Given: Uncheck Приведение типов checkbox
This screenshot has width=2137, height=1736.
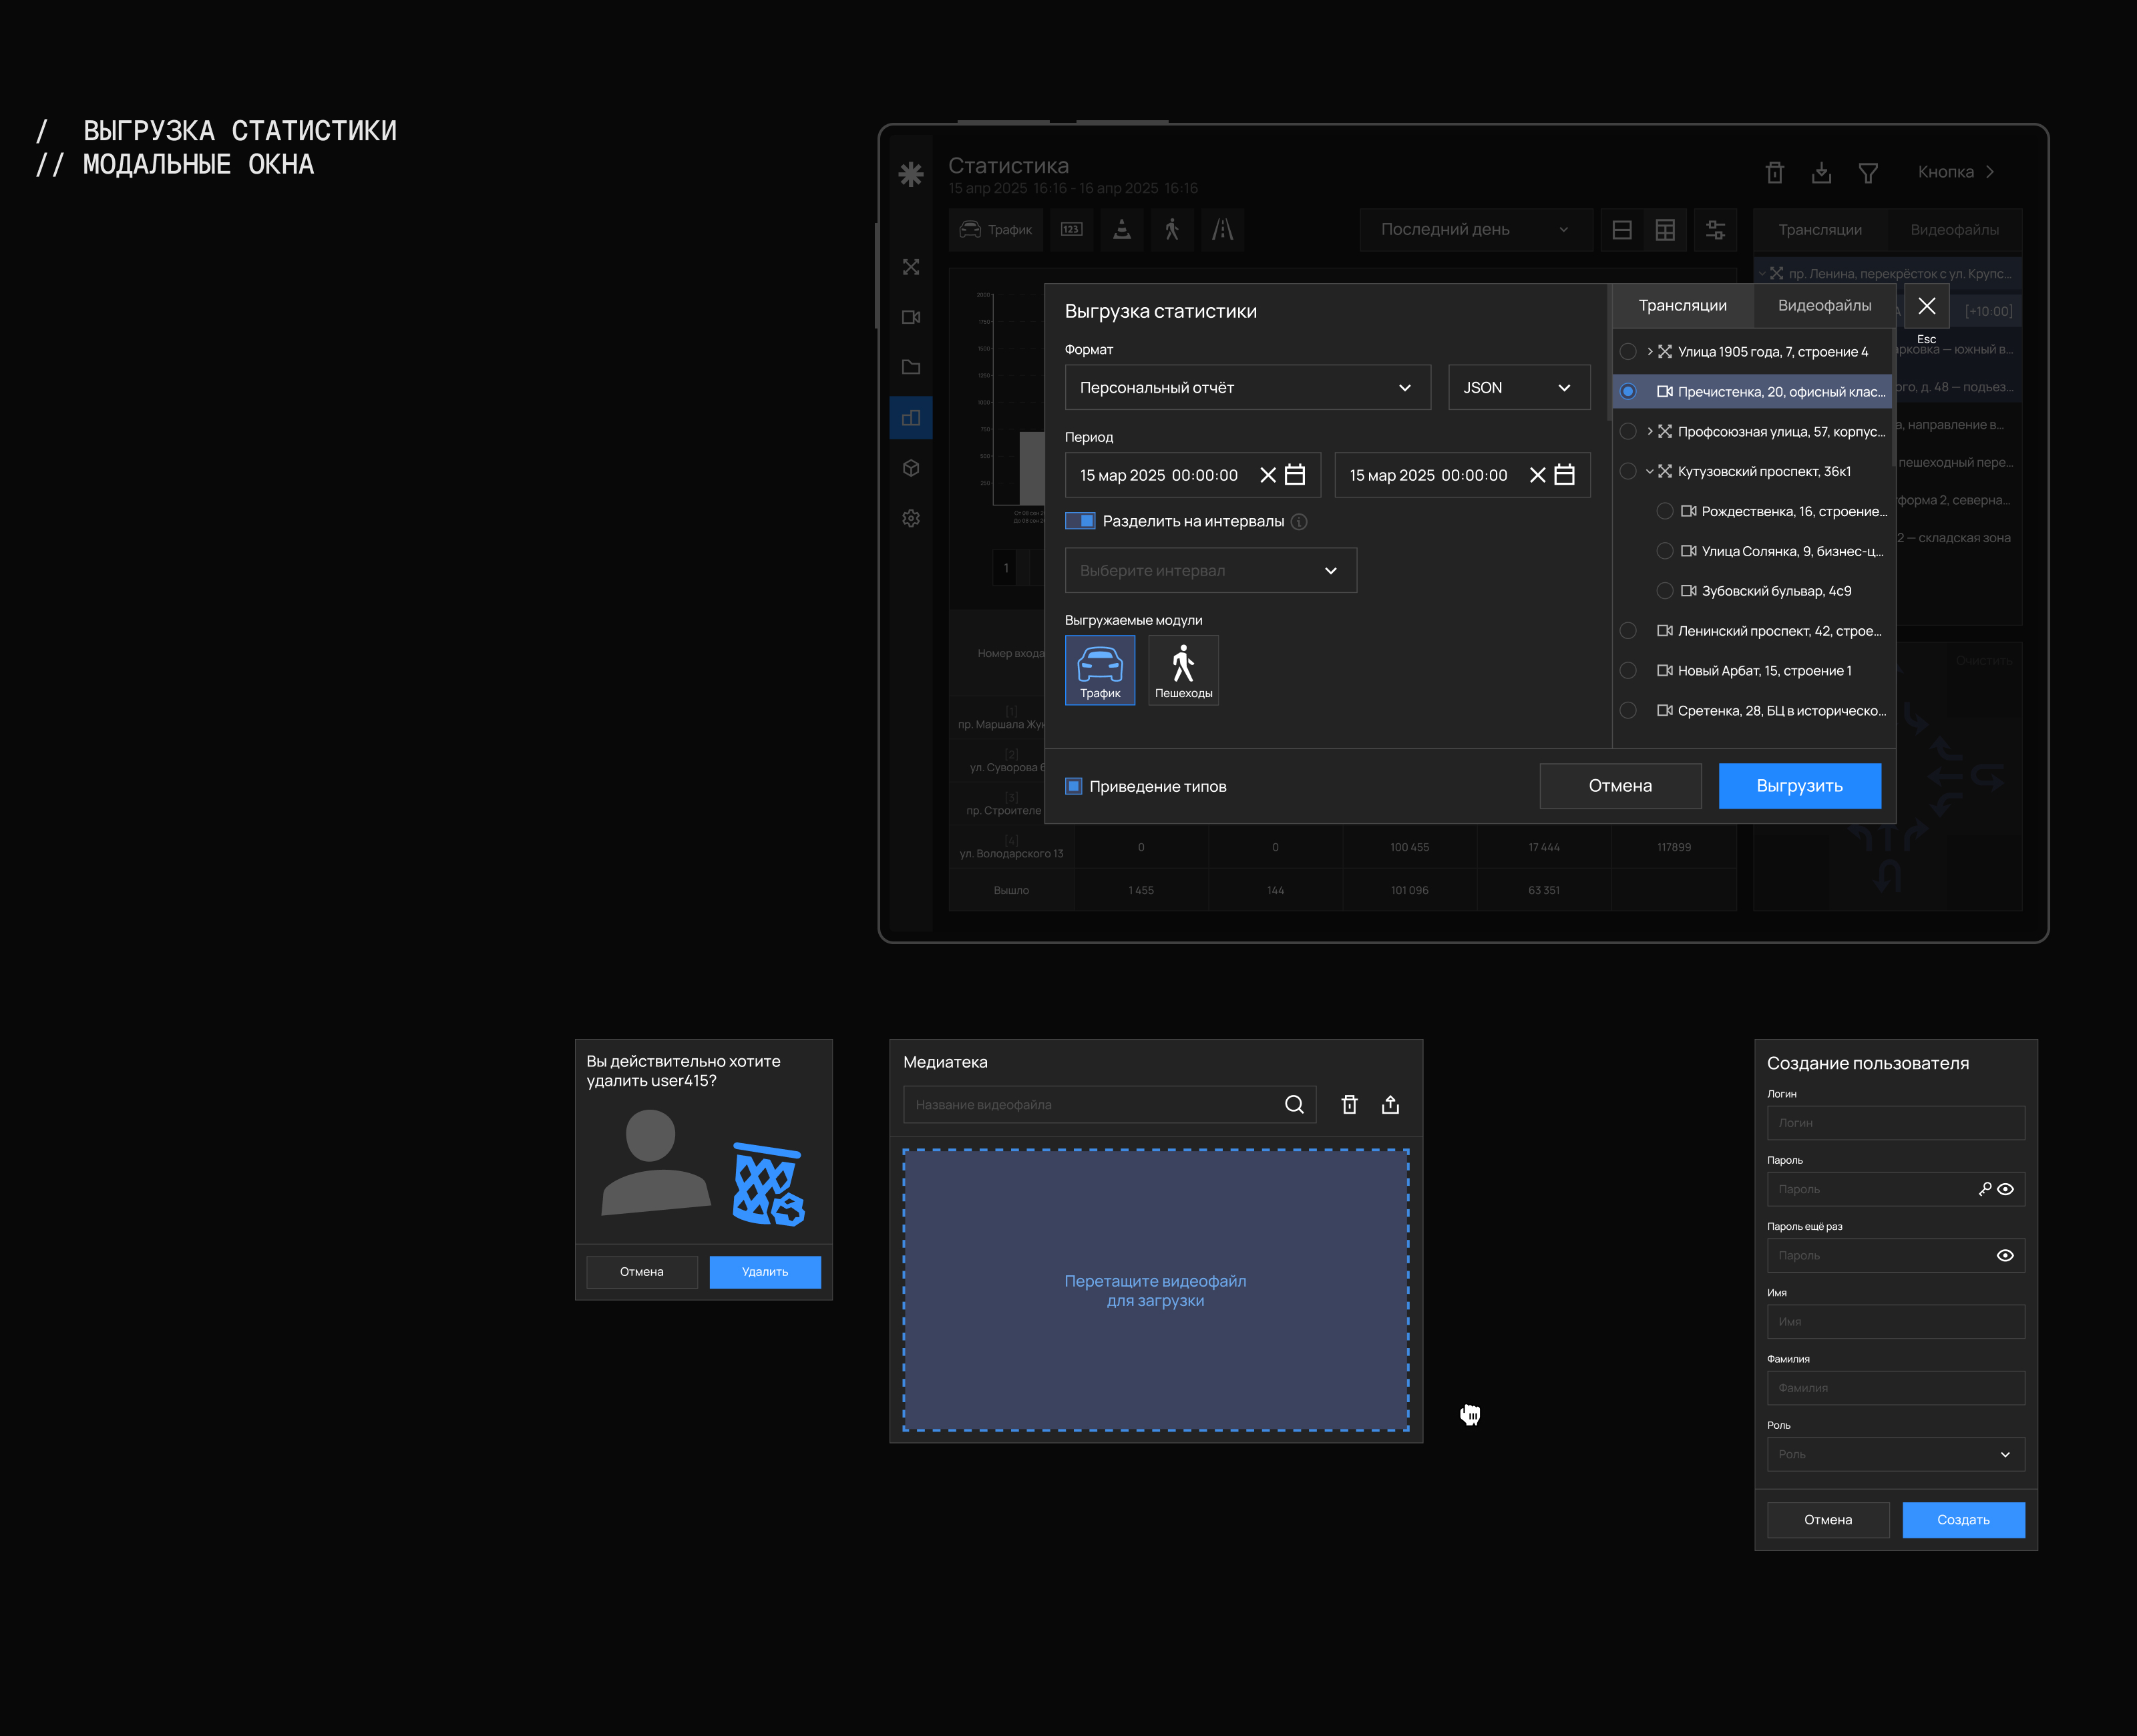Looking at the screenshot, I should [x=1073, y=786].
